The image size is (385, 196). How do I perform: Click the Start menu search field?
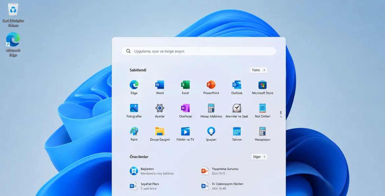[199, 51]
